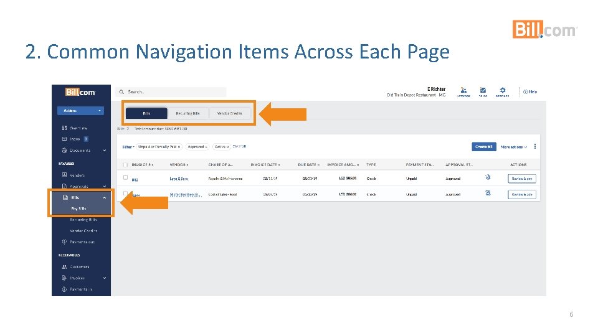Screen dimensions: 598x336
Task: Click the Clear all filters link
Action: (239, 146)
